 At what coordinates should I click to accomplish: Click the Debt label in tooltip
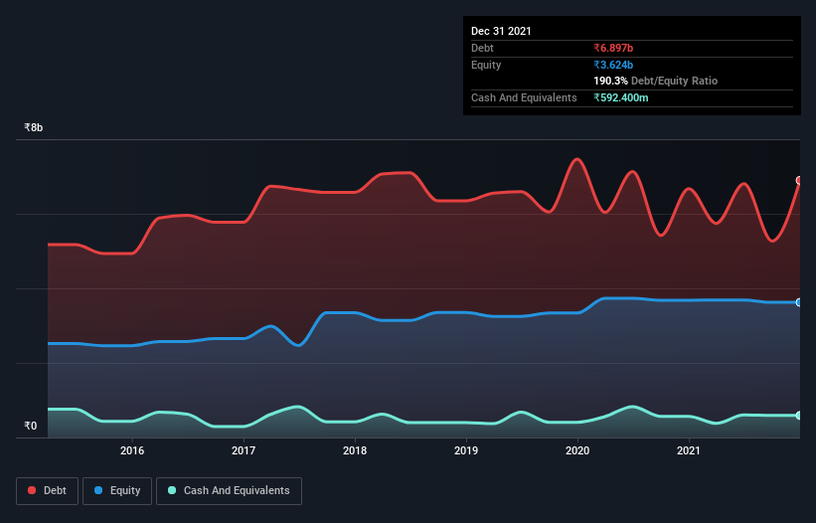point(482,48)
